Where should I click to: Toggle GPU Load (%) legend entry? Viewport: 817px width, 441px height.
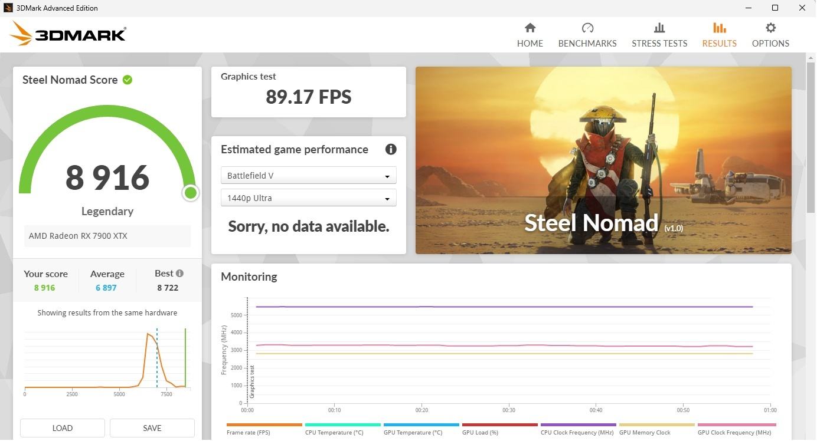tap(499, 429)
